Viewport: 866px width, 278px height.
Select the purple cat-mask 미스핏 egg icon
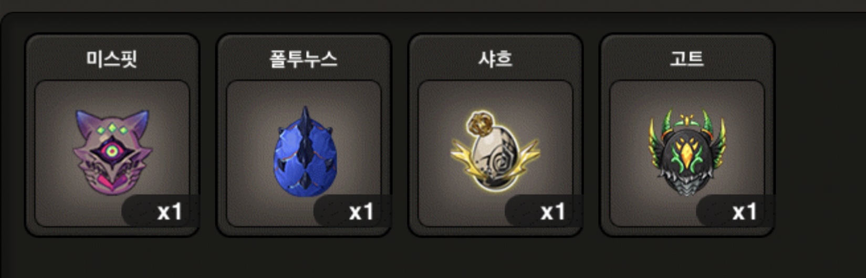click(x=112, y=153)
